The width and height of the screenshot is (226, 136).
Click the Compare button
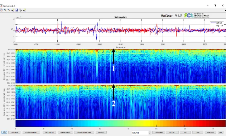[x=101, y=132]
